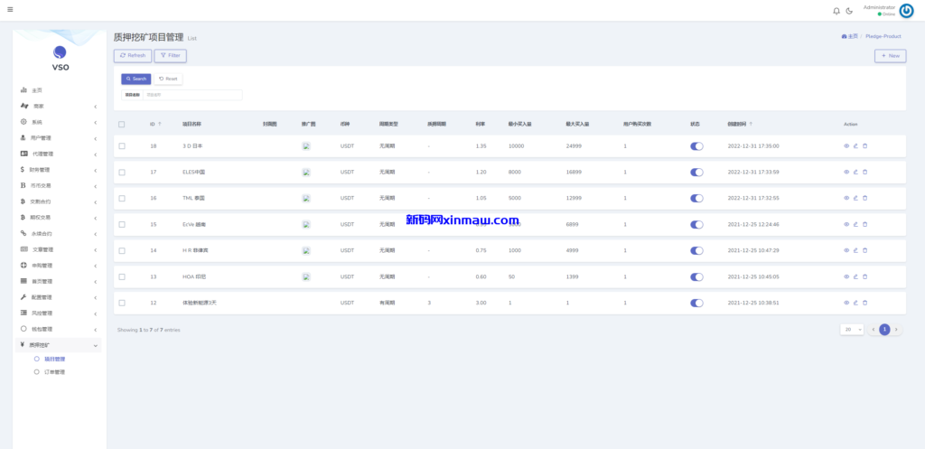Click the Administrator power avatar icon
This screenshot has width=925, height=449.
(906, 11)
